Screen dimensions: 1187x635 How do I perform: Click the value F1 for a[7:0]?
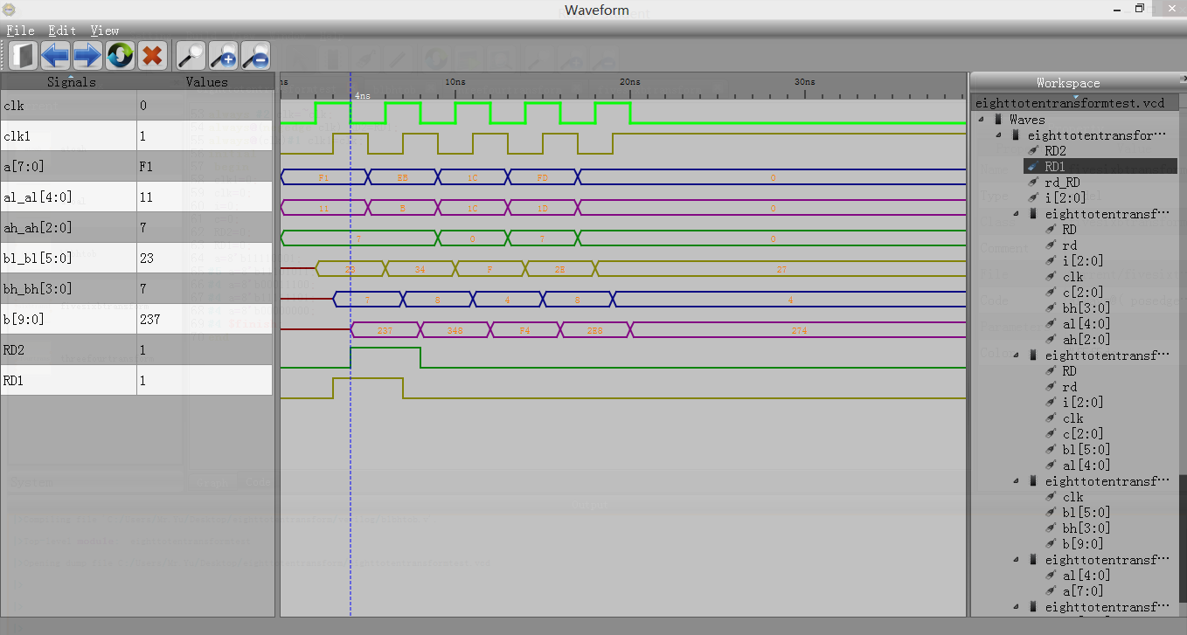click(x=146, y=167)
